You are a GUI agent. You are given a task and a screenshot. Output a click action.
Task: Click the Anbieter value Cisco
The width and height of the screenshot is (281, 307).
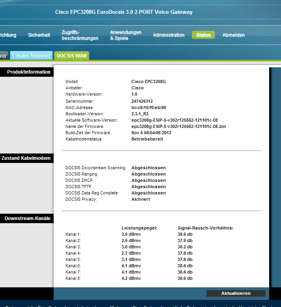coord(137,88)
